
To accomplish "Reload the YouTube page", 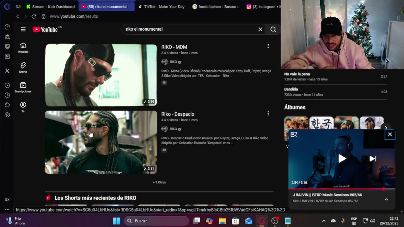I will coord(34,16).
